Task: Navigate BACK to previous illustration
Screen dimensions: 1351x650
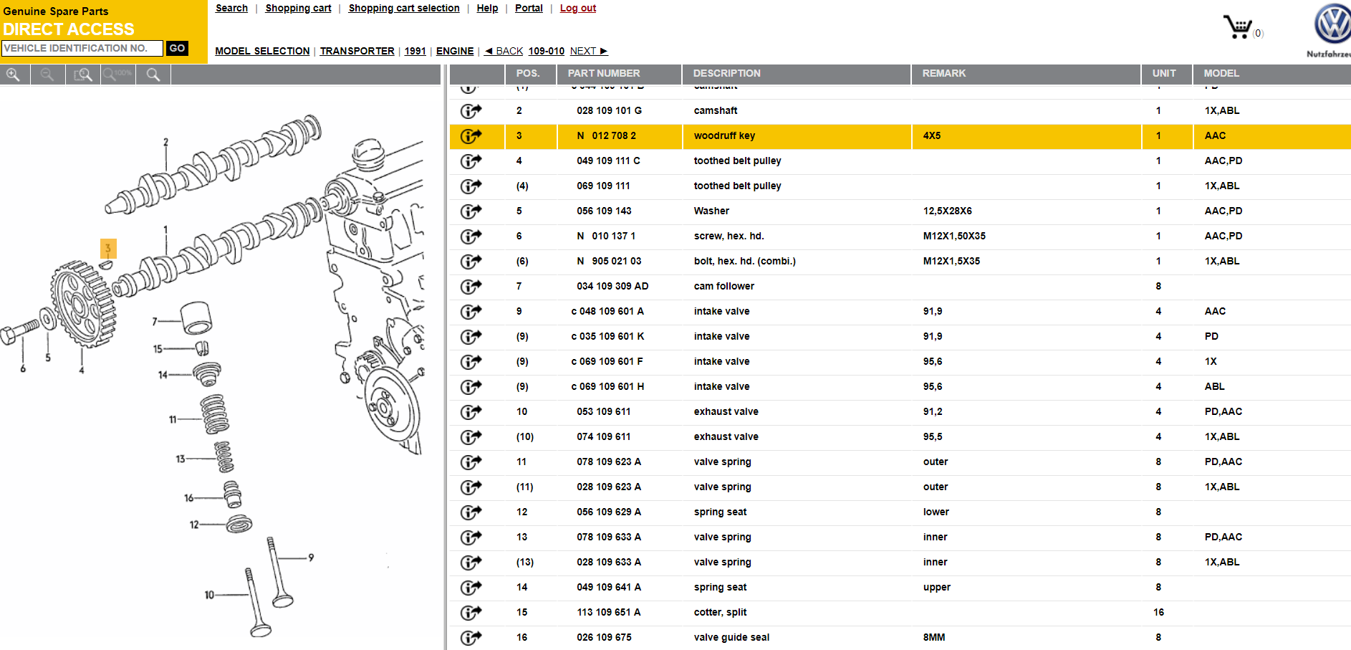Action: 504,52
